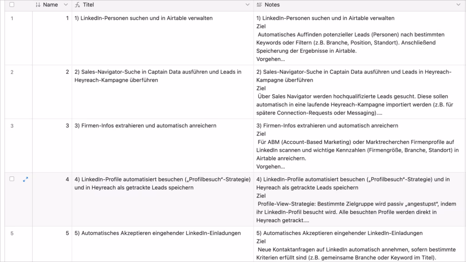Click the Name column header label
The height and width of the screenshot is (262, 466).
51,5
